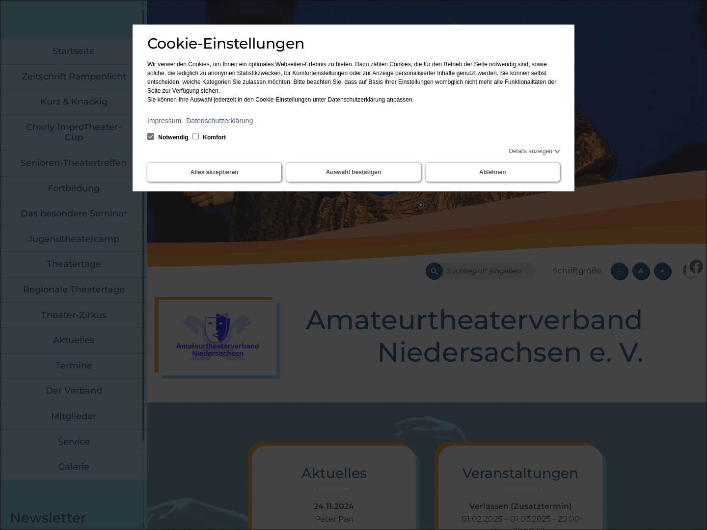Open Der Verband menu item
The height and width of the screenshot is (530, 707).
[74, 391]
